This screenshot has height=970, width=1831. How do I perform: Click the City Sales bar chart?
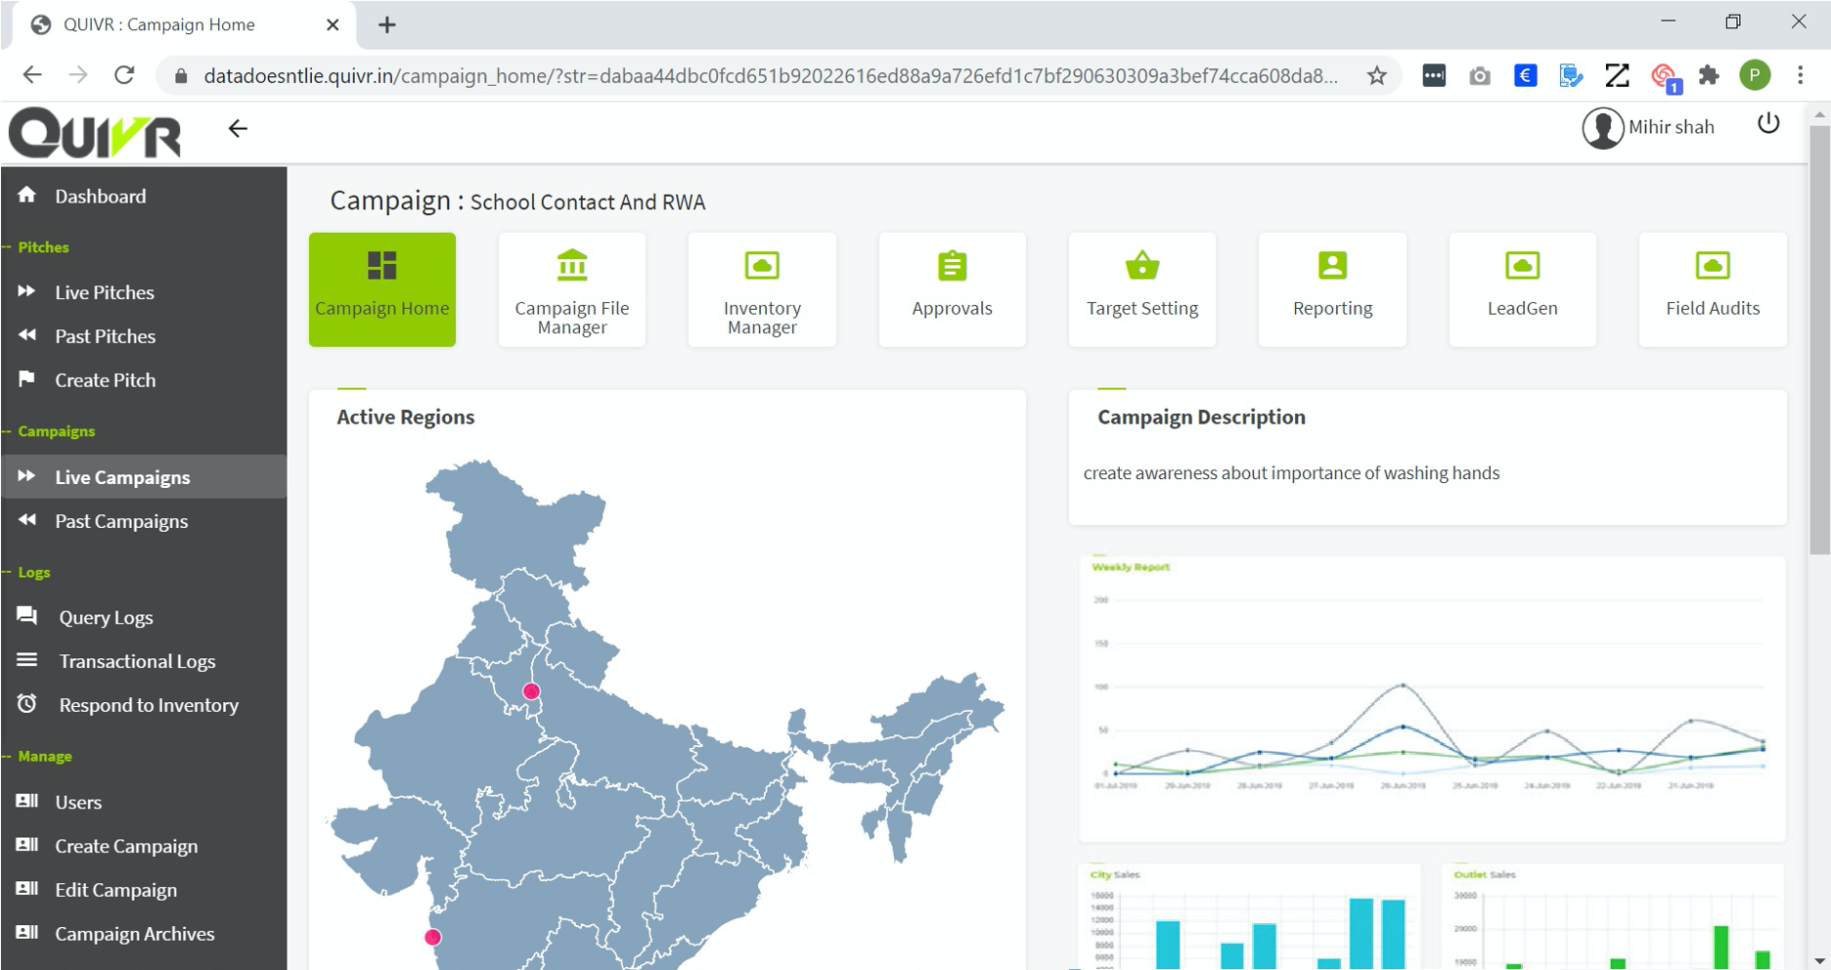click(x=1249, y=917)
